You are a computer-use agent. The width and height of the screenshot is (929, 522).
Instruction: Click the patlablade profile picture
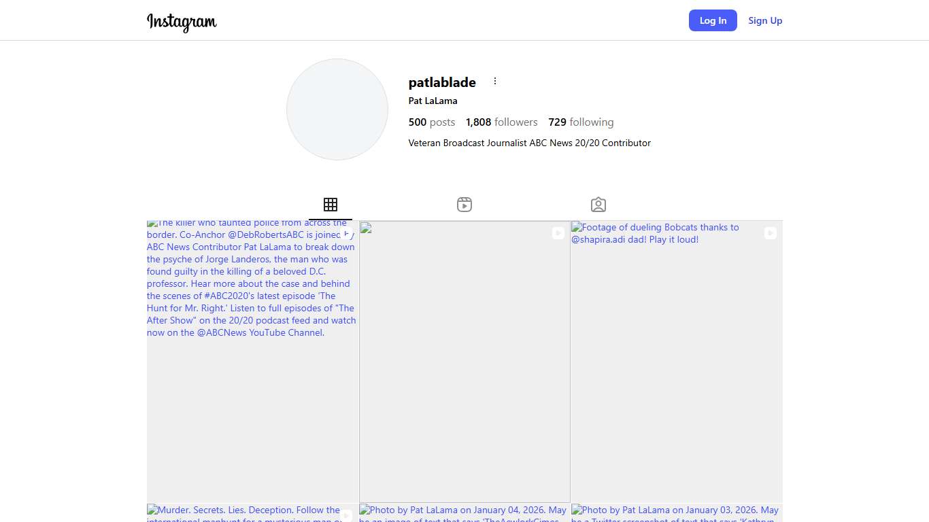click(x=337, y=109)
